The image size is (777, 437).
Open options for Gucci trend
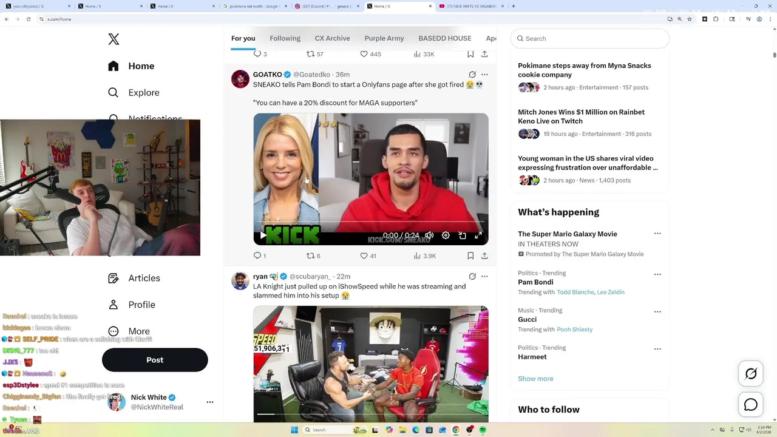point(657,312)
